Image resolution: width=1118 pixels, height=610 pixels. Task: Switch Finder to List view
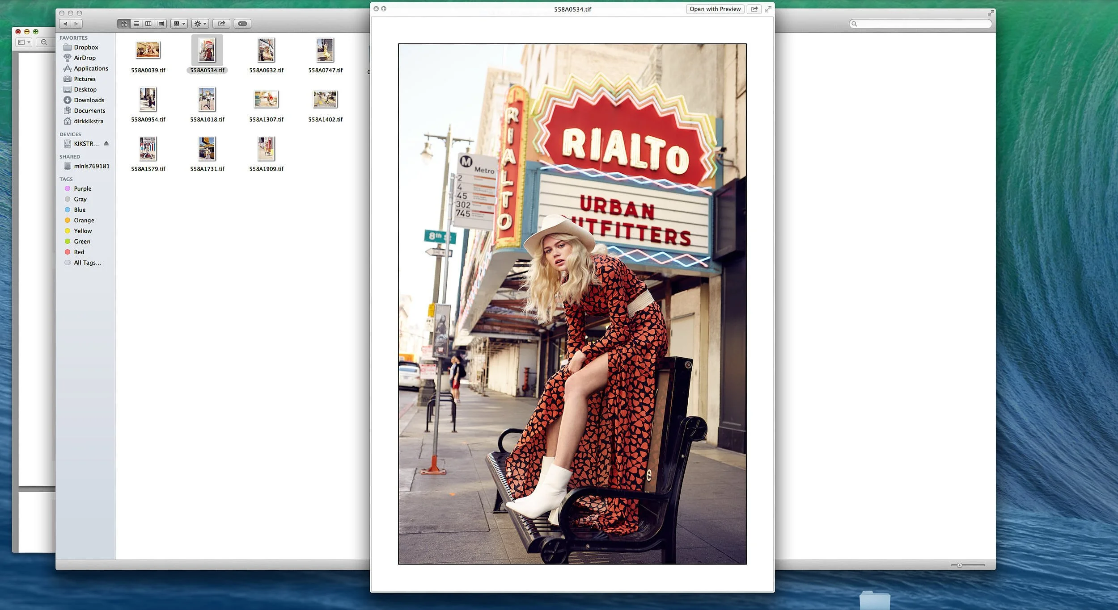tap(136, 23)
